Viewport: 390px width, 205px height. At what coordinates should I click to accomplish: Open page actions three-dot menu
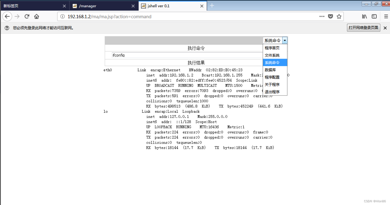coord(322,16)
